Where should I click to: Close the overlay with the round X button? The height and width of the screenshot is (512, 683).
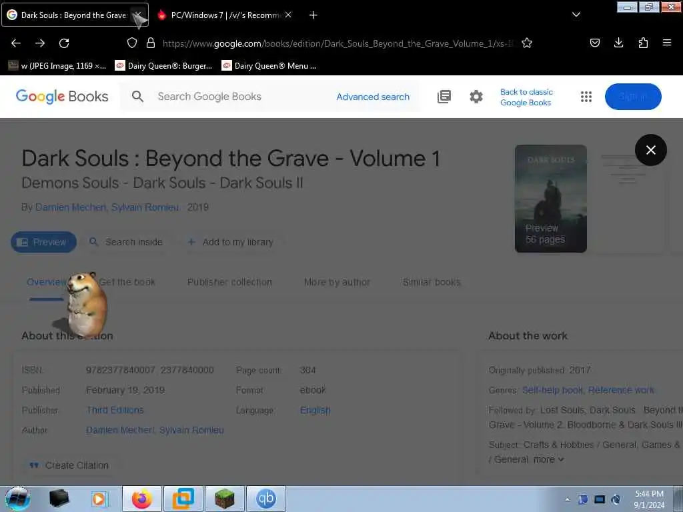point(651,150)
